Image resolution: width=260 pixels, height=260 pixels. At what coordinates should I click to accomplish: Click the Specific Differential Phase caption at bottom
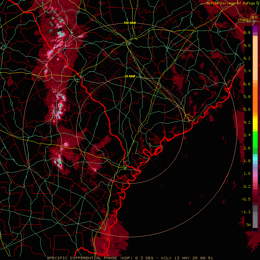[x=130, y=258]
